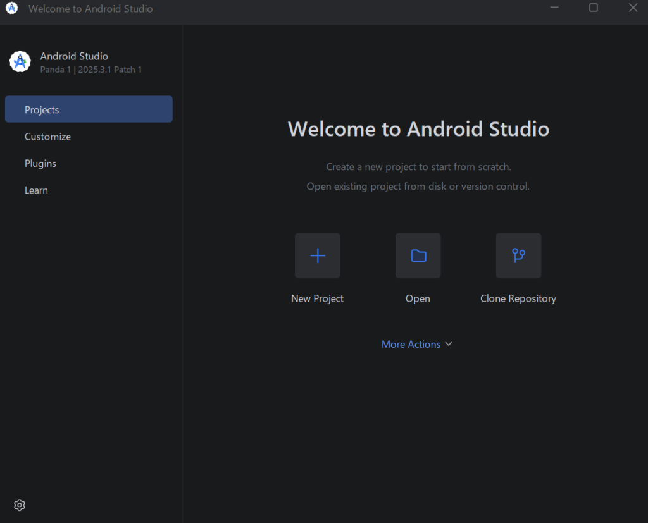Open the More Actions link
648x523 pixels.
[x=411, y=344]
